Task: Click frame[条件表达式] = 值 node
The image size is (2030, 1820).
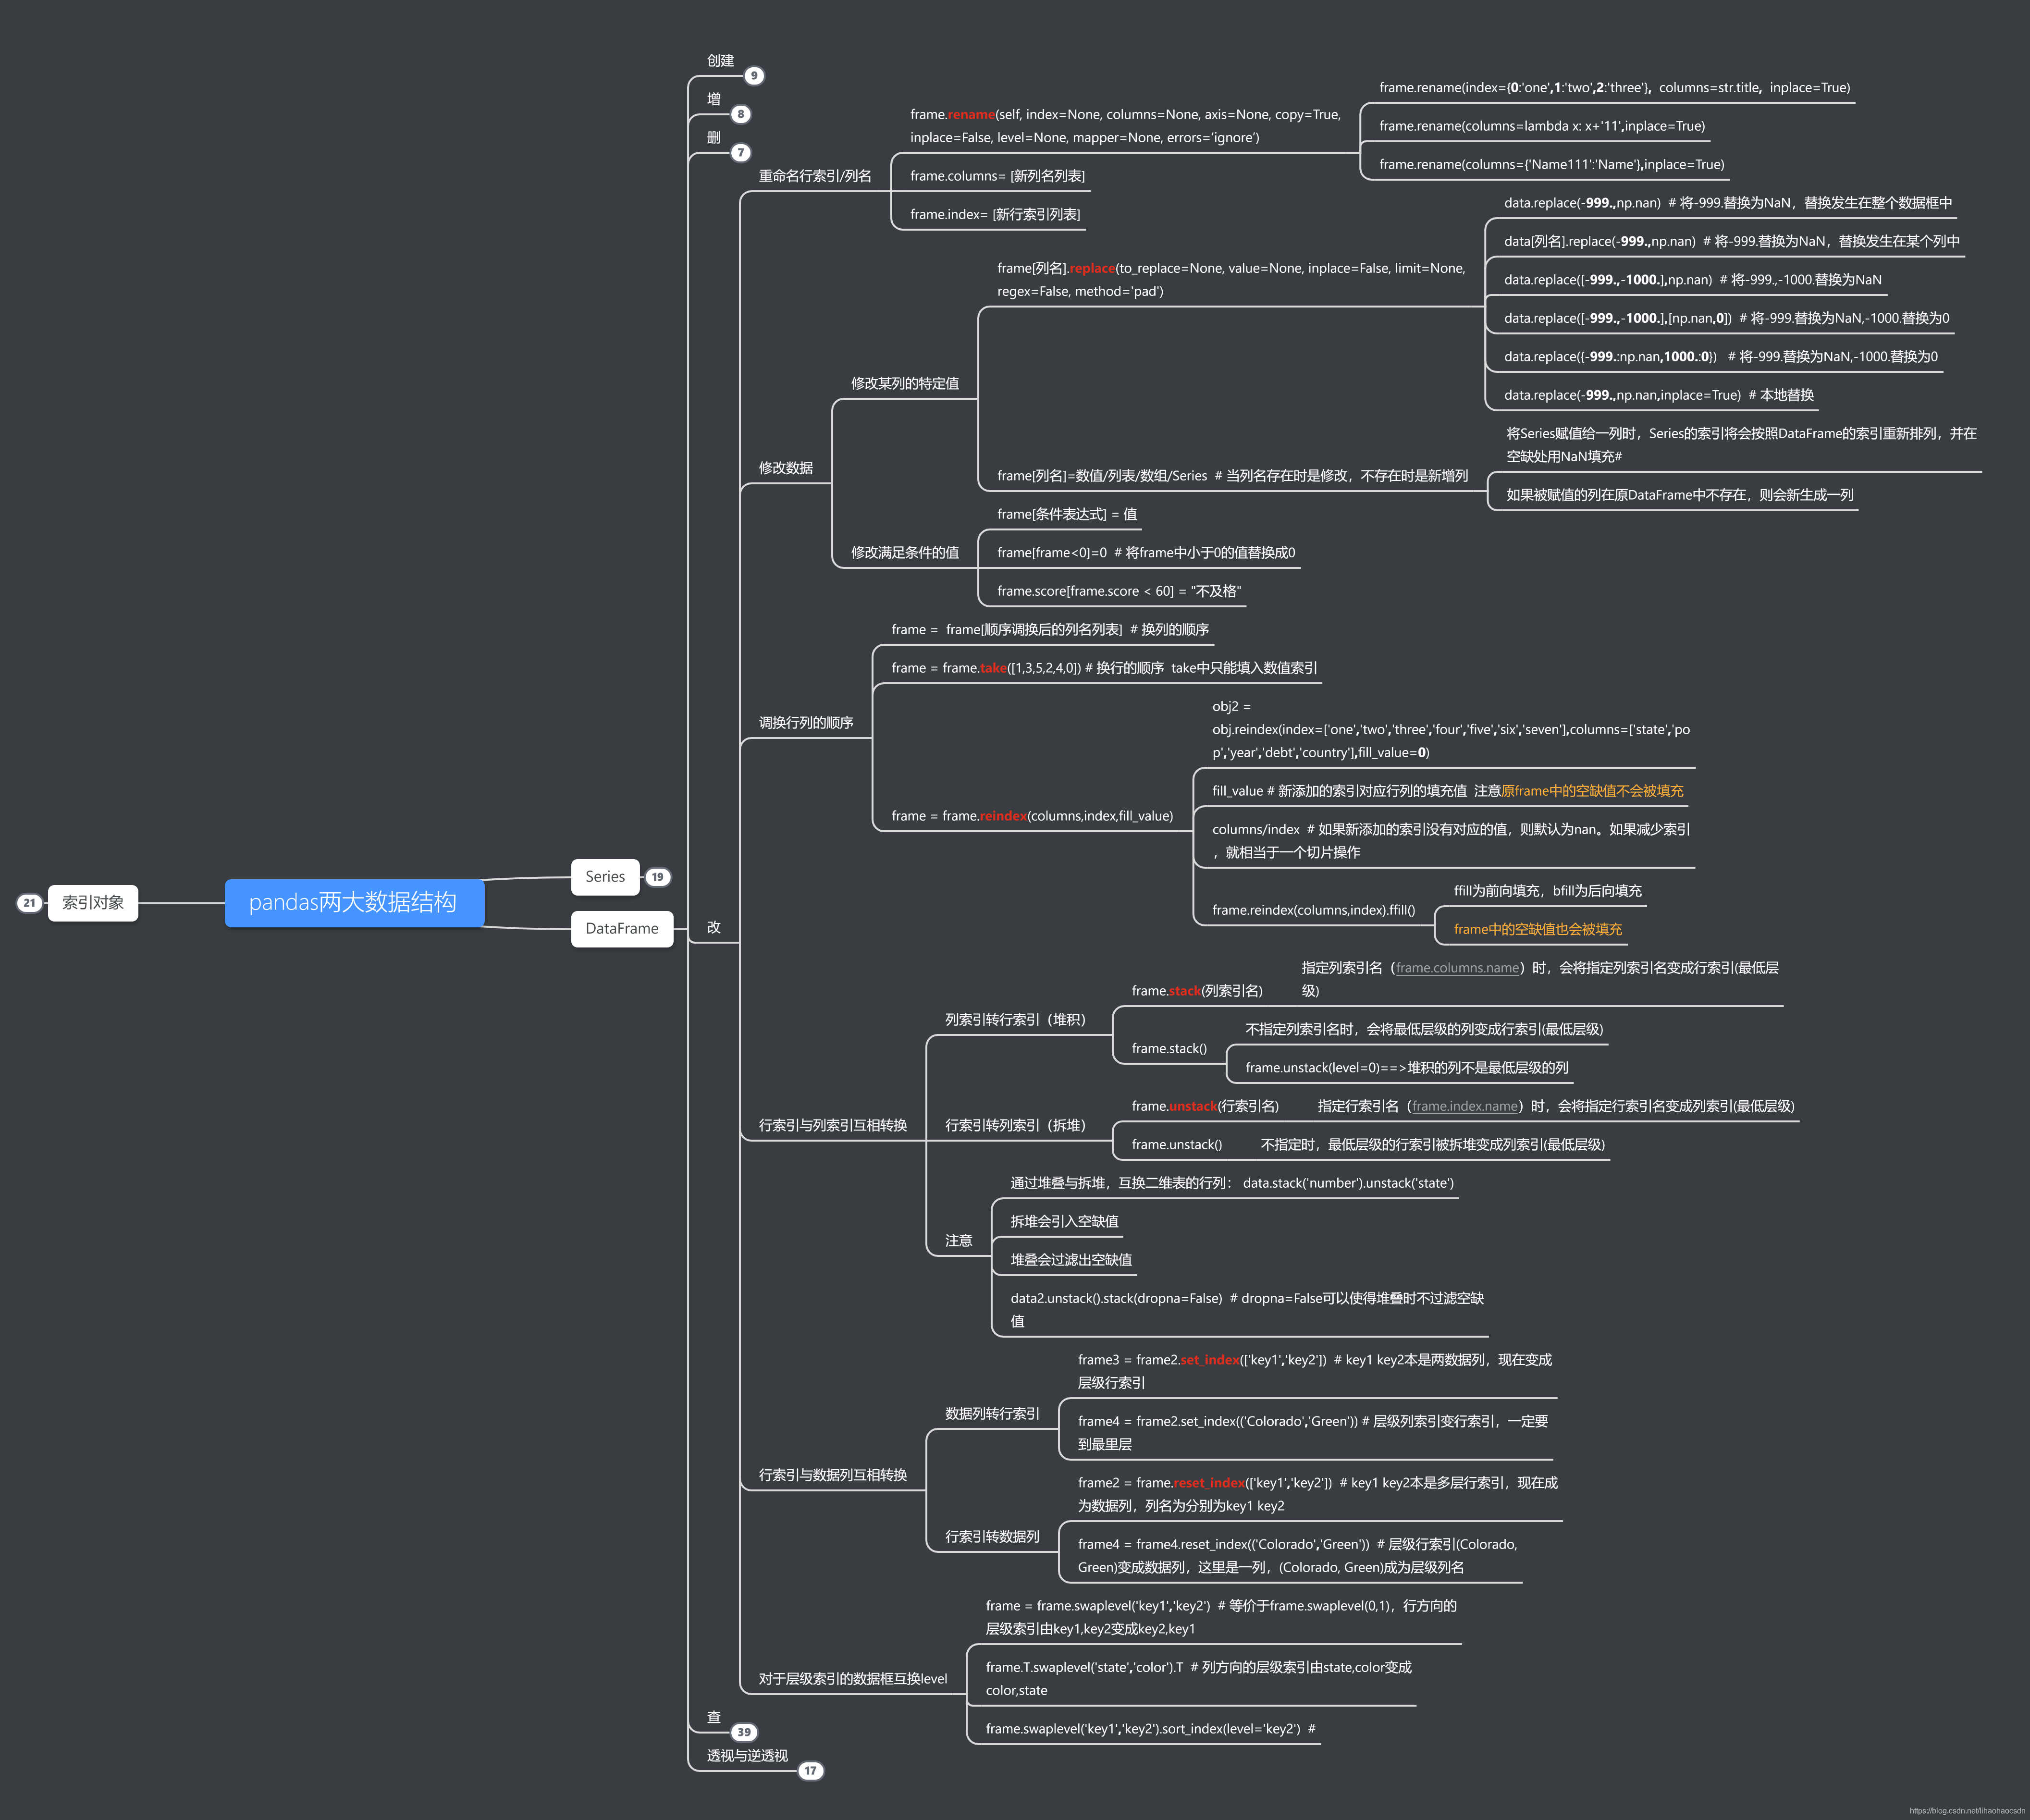Action: click(x=1067, y=514)
